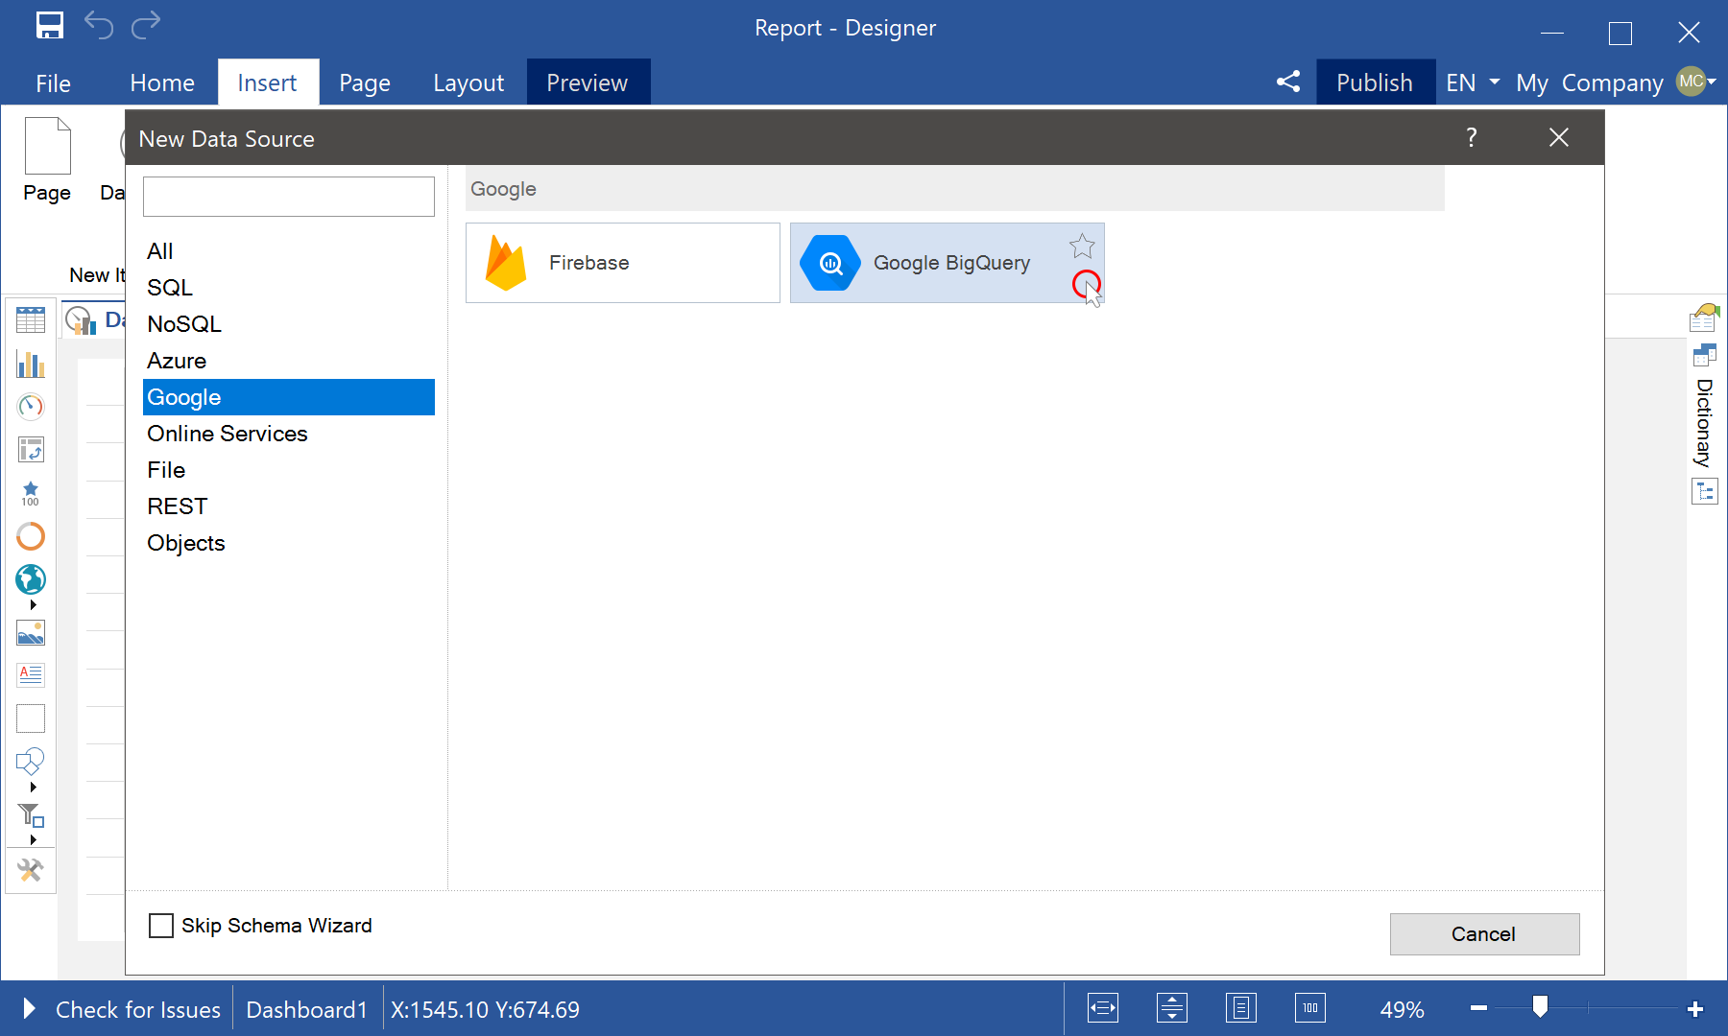The image size is (1728, 1036).
Task: Click the Share icon next to Publish
Action: (1288, 82)
